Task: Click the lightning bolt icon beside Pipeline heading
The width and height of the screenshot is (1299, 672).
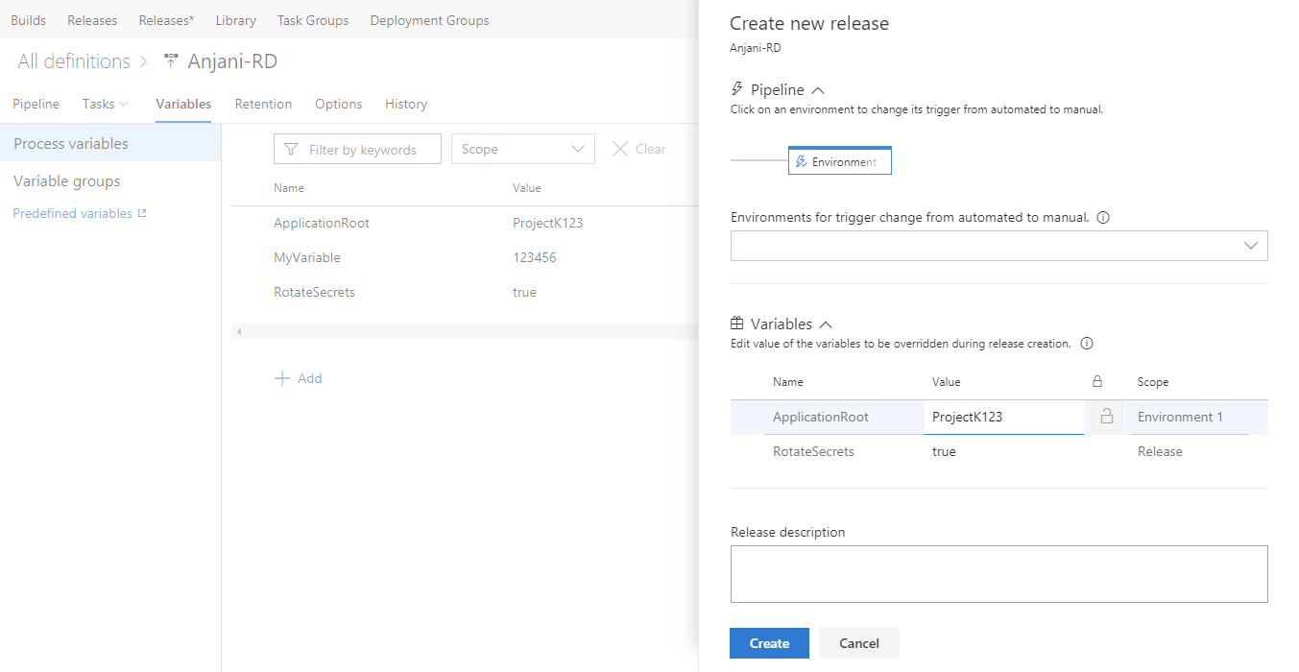Action: [736, 88]
